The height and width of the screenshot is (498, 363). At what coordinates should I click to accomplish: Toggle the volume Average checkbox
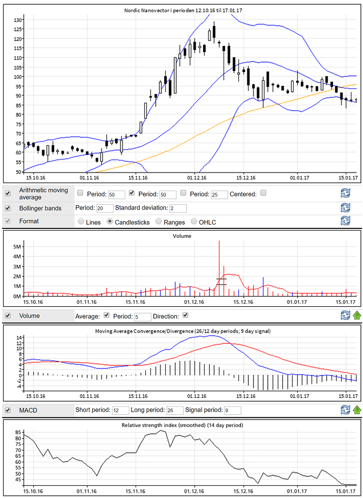107,315
